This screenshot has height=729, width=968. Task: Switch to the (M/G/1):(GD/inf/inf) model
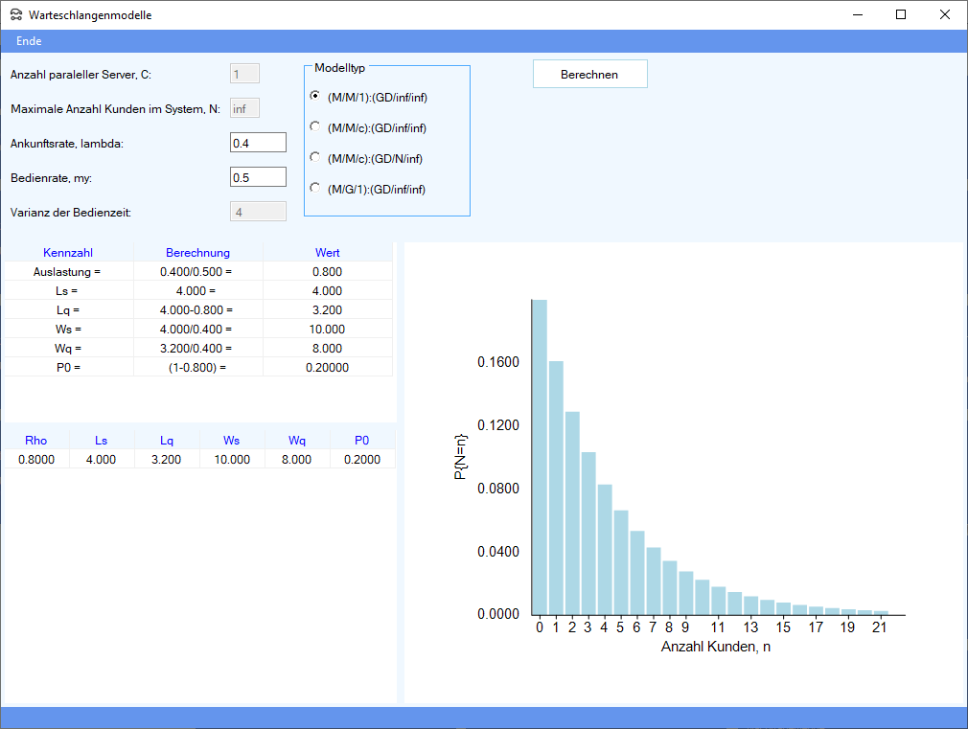click(x=315, y=189)
